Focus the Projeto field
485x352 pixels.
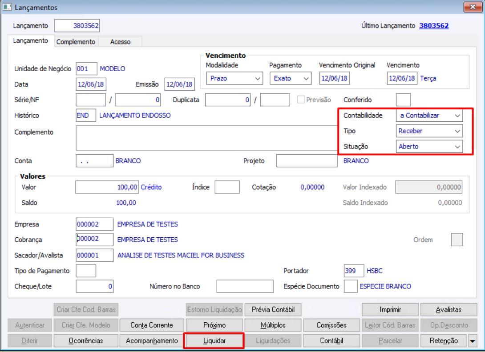point(307,161)
